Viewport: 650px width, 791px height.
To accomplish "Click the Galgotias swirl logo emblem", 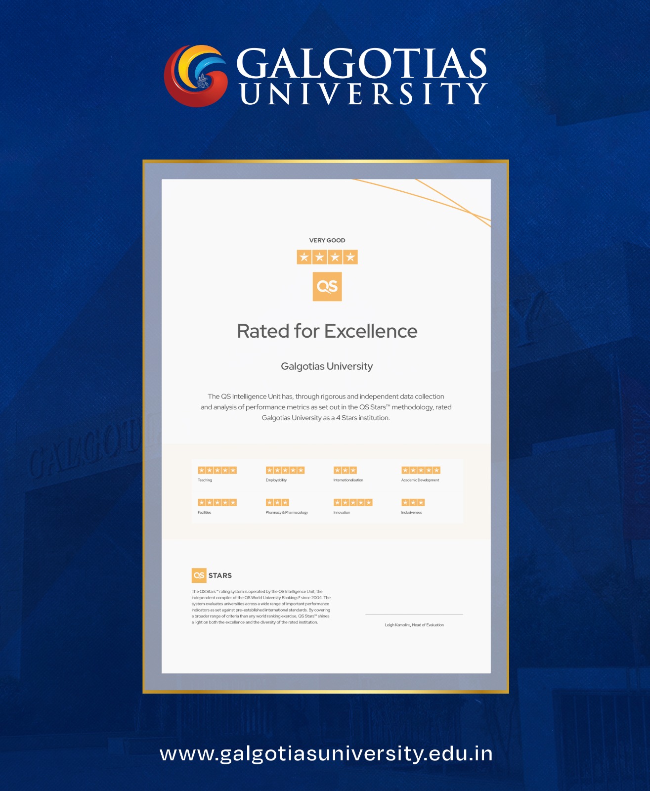I will [196, 76].
